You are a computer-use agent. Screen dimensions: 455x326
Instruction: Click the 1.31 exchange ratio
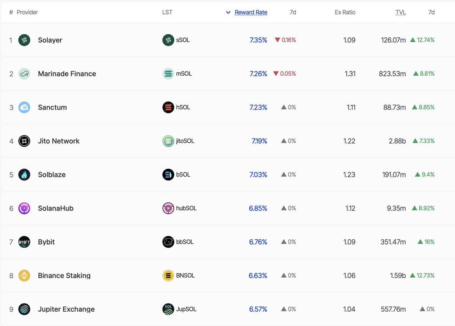tap(350, 74)
